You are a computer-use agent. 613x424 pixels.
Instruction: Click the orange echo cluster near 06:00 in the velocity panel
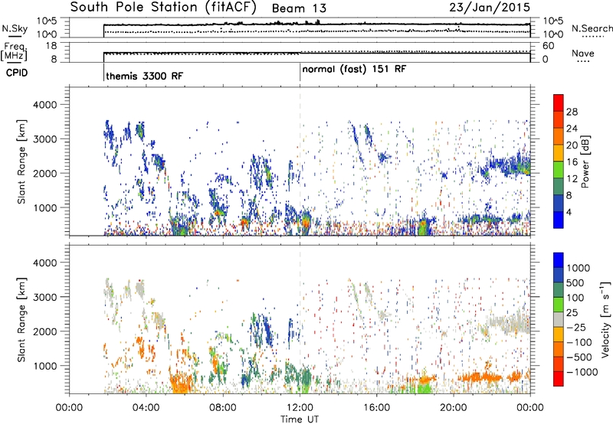click(x=182, y=383)
